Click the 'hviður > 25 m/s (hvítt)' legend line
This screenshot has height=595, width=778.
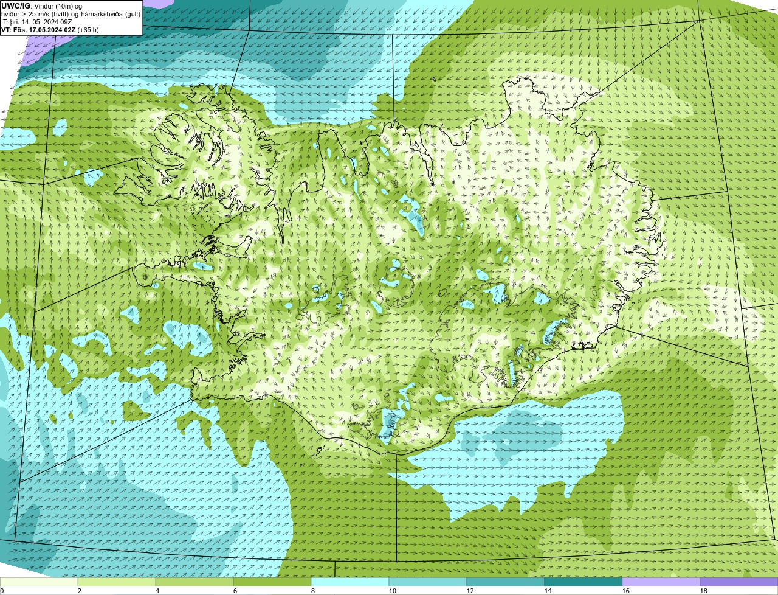(x=71, y=14)
